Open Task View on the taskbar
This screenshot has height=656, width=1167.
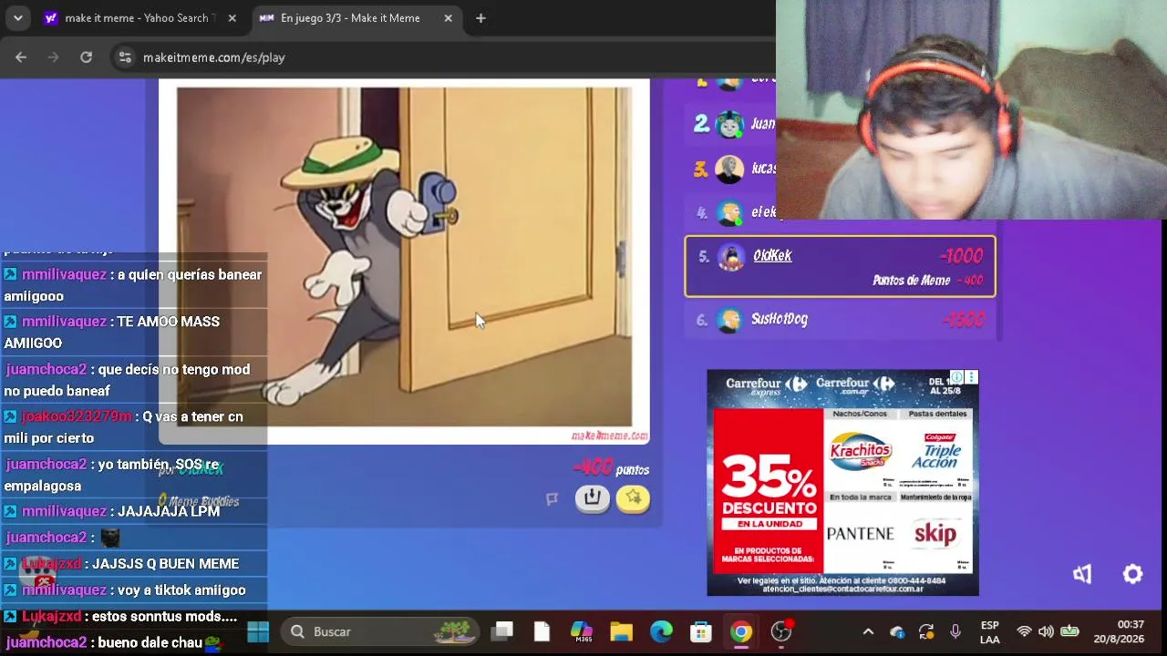point(501,631)
